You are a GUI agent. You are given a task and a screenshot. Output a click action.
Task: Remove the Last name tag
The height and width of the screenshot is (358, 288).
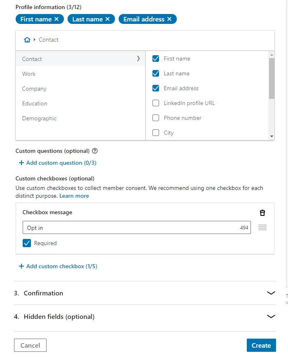click(108, 19)
